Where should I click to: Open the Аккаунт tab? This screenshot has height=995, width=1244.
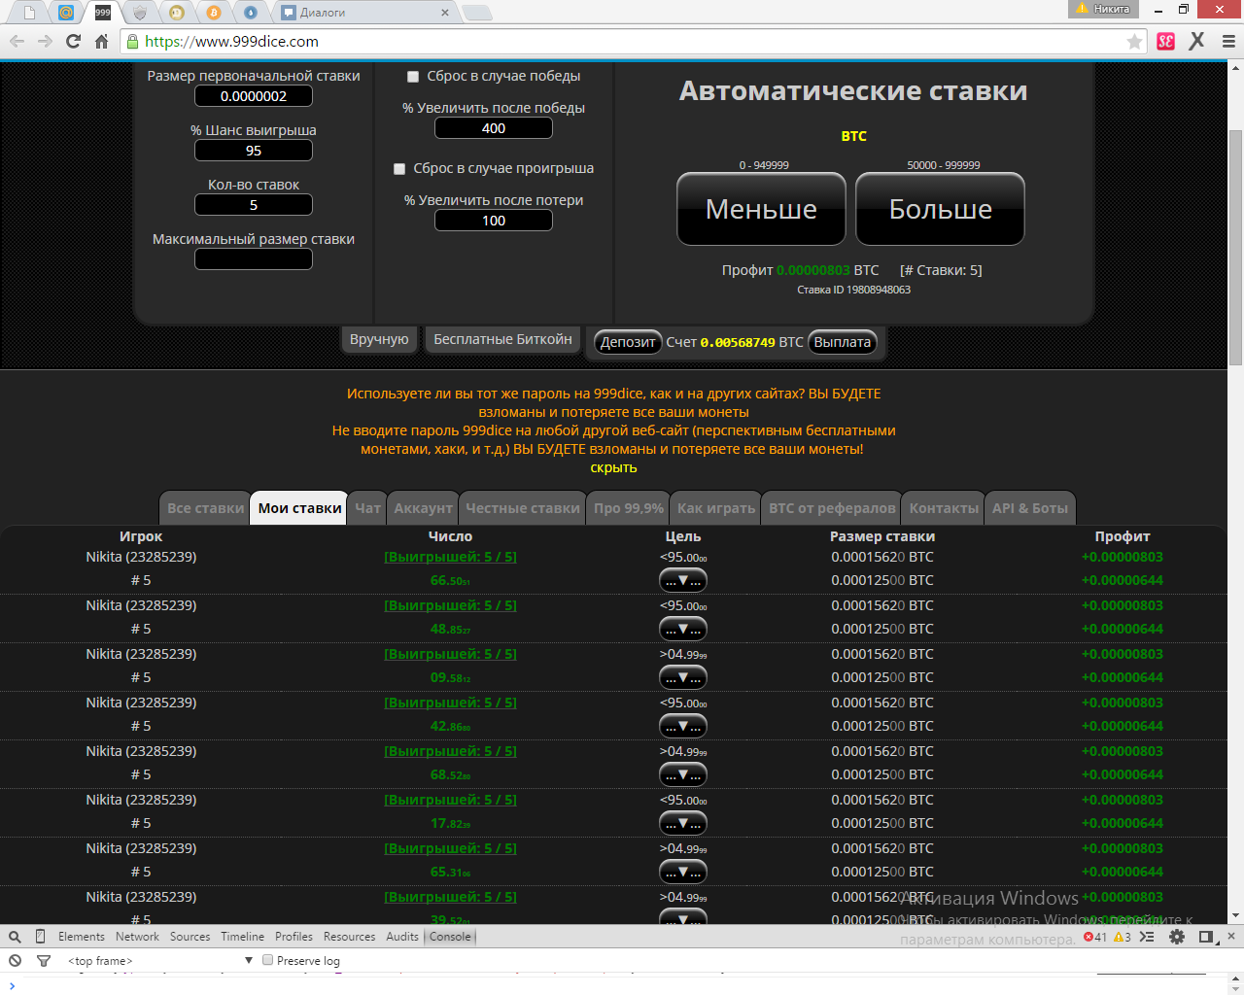tap(423, 508)
